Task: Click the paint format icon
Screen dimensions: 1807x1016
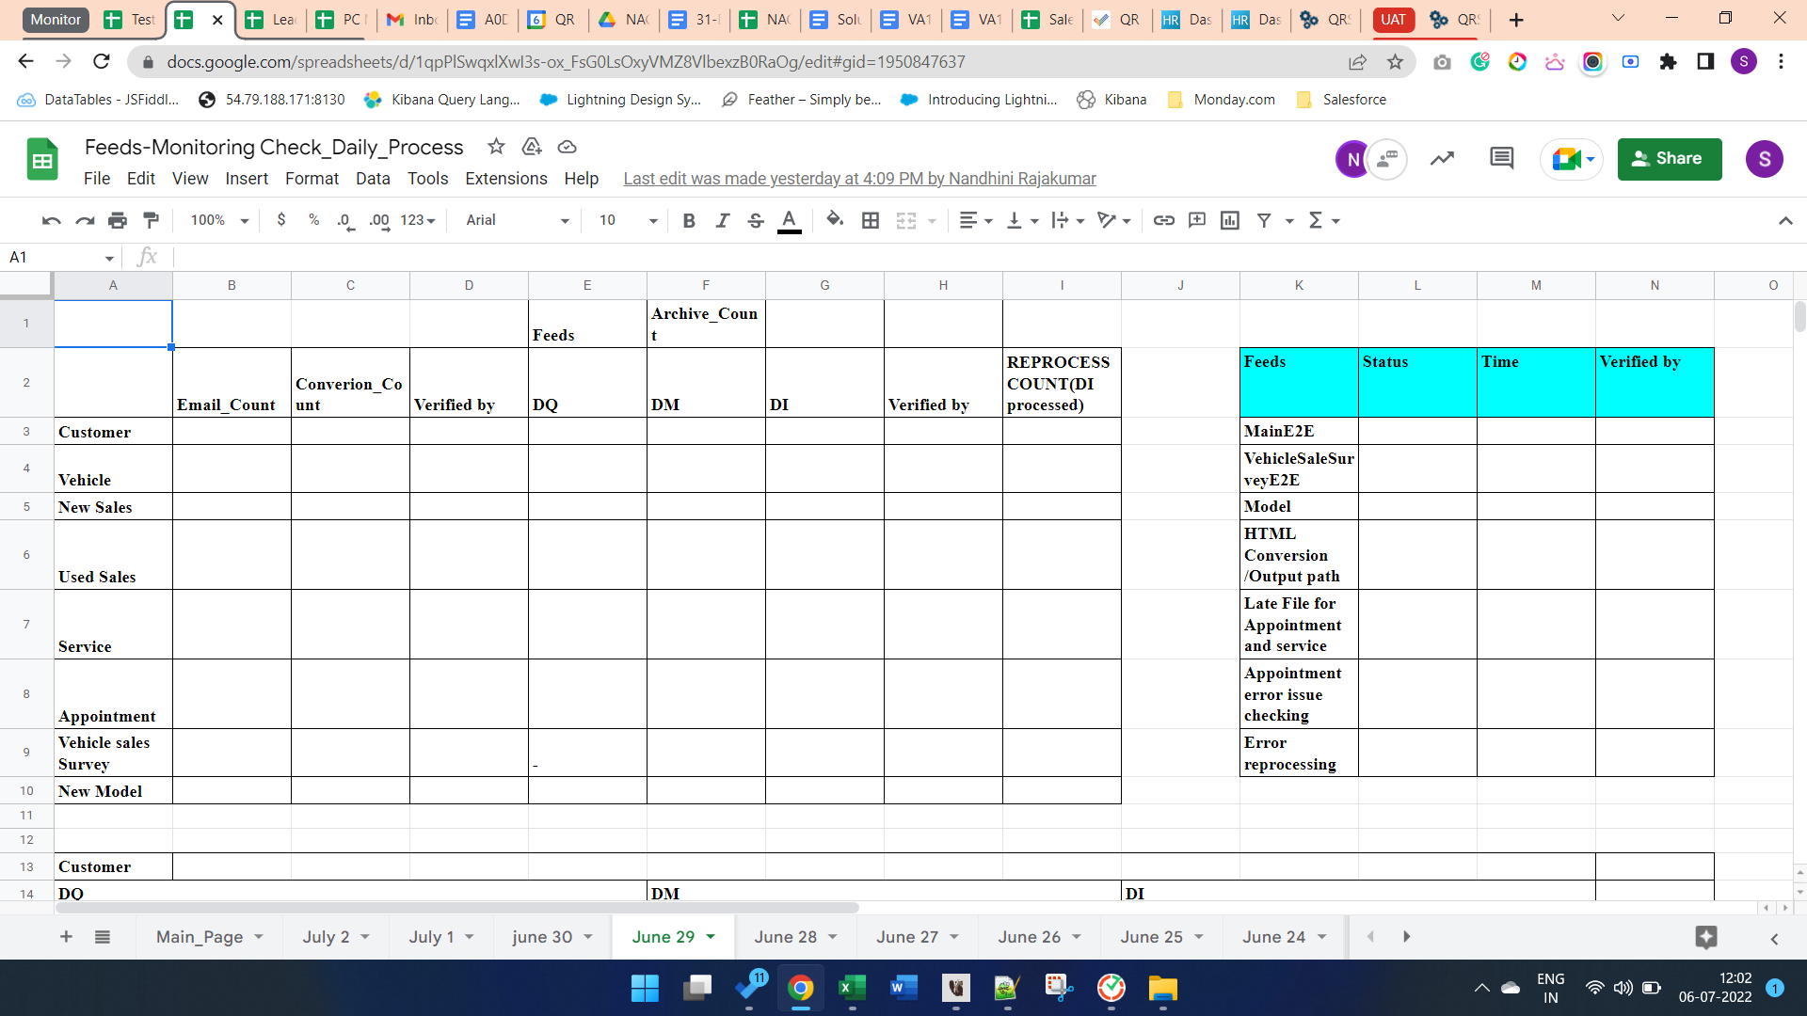Action: point(151,220)
